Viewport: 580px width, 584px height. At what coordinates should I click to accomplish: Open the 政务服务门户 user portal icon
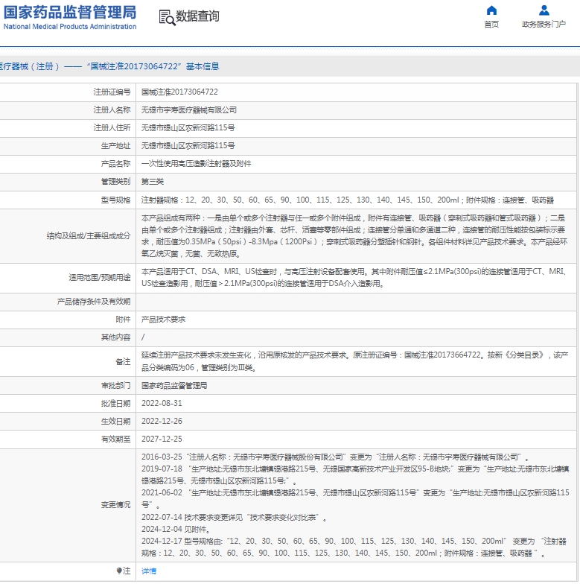544,10
